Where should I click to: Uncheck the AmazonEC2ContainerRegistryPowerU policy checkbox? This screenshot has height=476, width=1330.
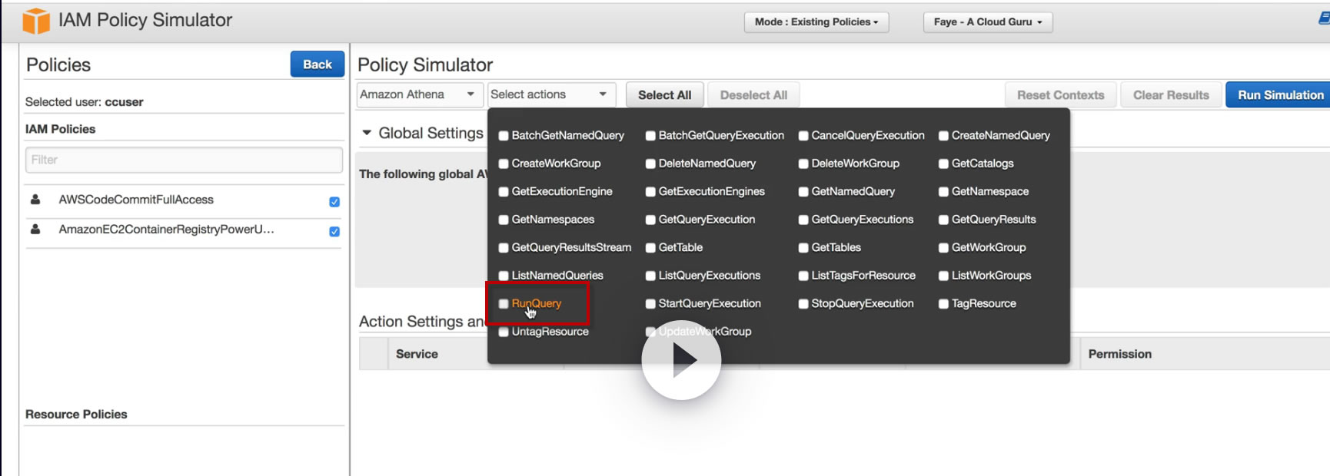(334, 231)
